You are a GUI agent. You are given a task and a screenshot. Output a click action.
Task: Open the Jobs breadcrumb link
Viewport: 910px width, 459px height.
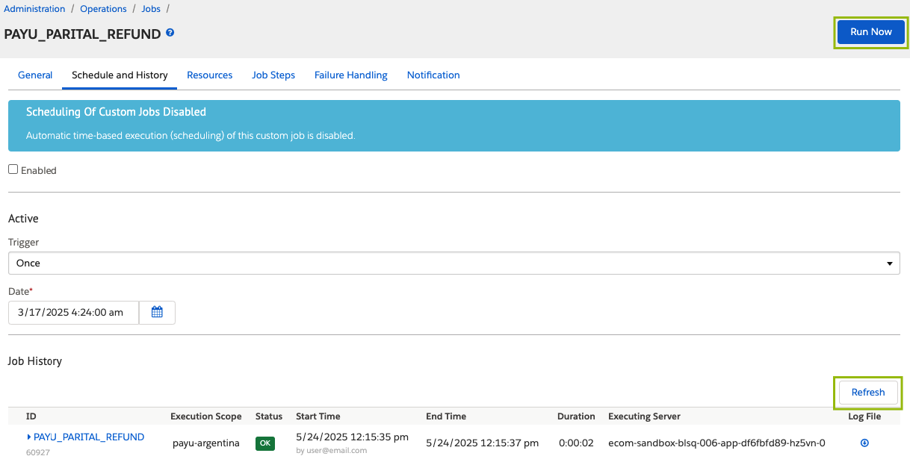[151, 9]
